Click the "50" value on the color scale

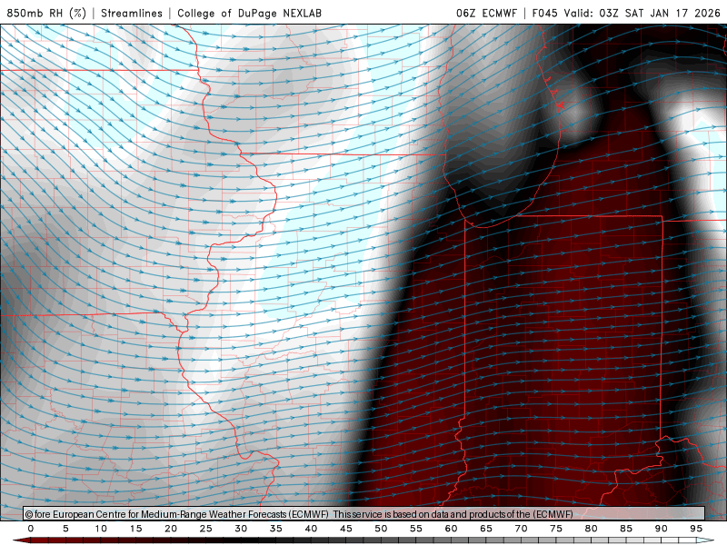381,529
